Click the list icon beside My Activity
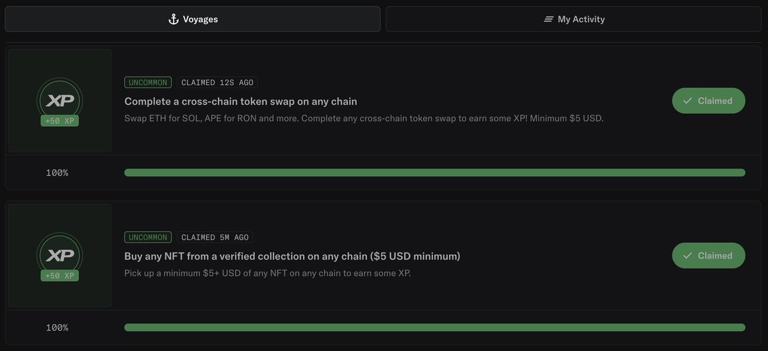This screenshot has height=351, width=768. (548, 19)
